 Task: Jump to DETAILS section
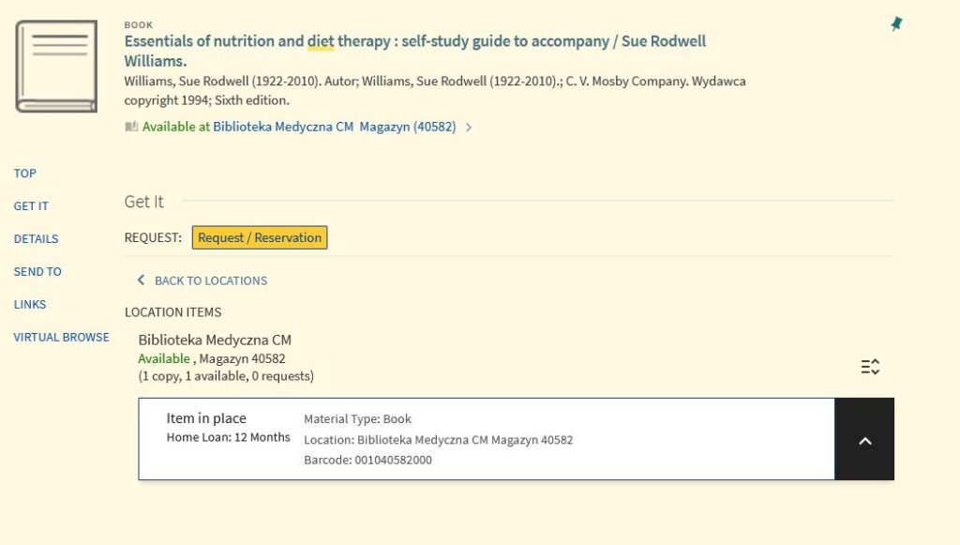click(37, 239)
